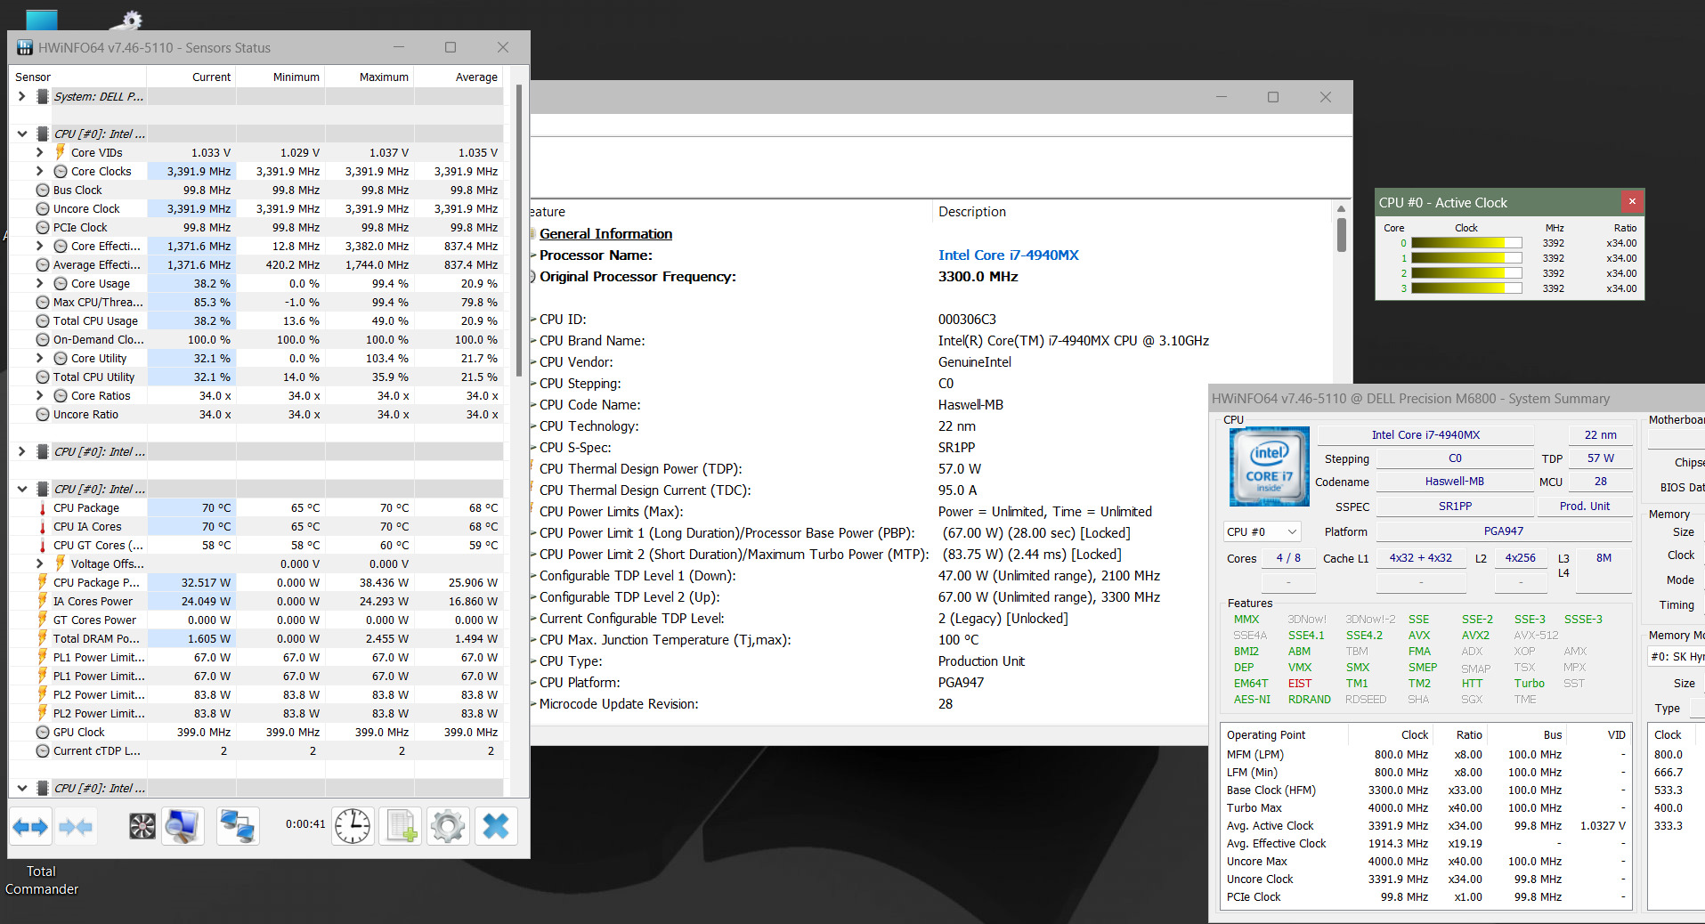Sort sensors by the Current column header

coord(191,77)
